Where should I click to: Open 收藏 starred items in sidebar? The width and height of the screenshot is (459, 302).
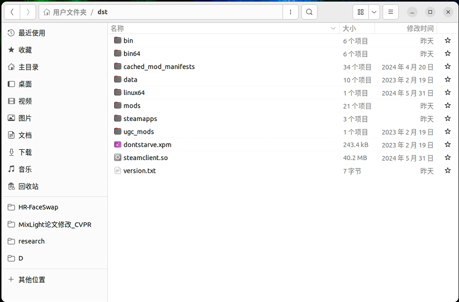tap(54, 50)
